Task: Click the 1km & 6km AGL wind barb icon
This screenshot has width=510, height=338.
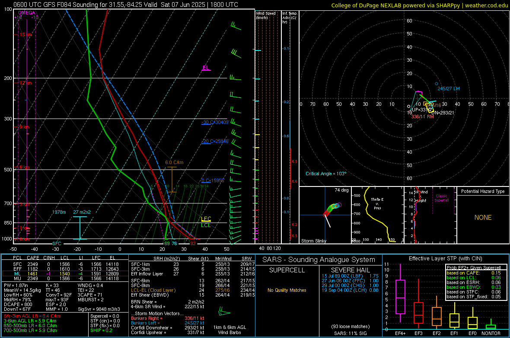Action: click(224, 312)
